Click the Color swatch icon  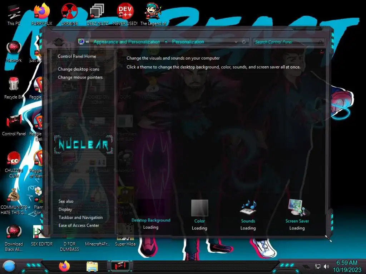pyautogui.click(x=199, y=208)
